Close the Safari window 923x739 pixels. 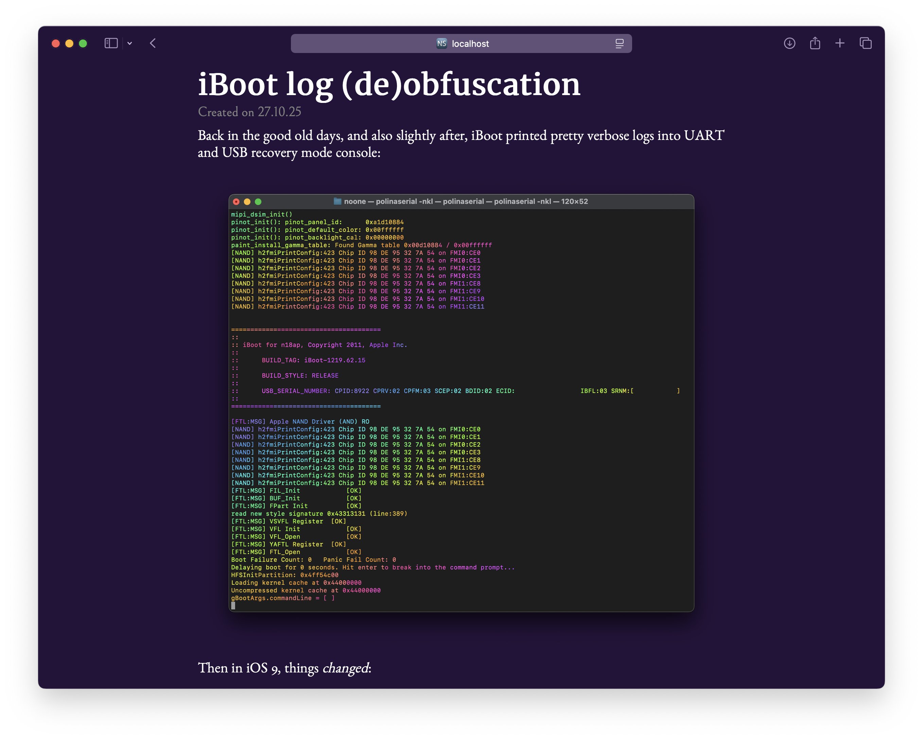[56, 43]
